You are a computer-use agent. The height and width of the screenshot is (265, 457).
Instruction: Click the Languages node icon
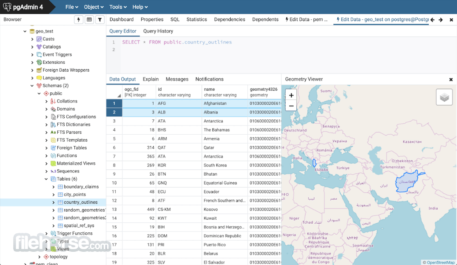click(x=39, y=78)
